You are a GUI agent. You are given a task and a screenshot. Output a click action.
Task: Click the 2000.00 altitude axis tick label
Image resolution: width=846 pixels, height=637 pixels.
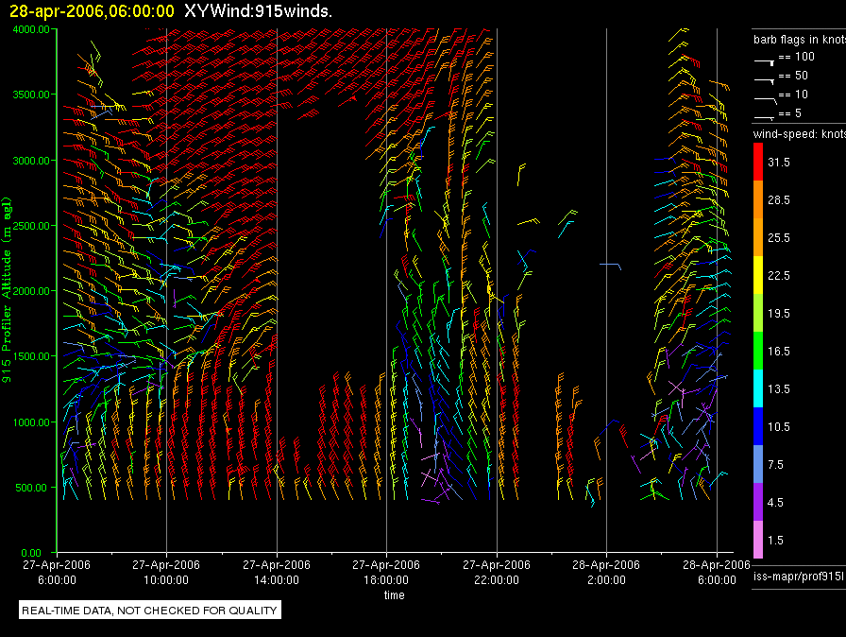point(31,291)
